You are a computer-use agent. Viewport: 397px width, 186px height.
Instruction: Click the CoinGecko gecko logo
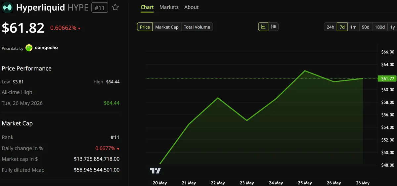point(29,48)
